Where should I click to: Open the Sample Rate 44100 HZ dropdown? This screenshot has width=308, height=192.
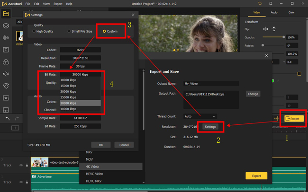click(x=81, y=118)
